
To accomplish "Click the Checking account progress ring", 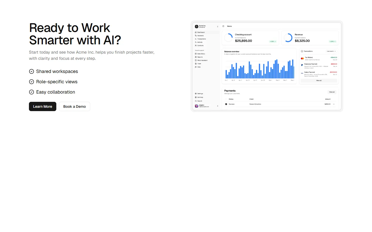I will click(228, 38).
